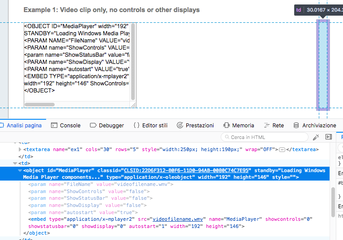This screenshot has height=240, width=343.
Task: Select the param ShowControls row
Action: (x=89, y=191)
